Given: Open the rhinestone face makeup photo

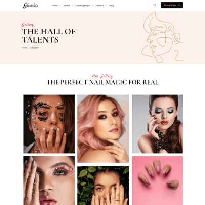Looking at the screenshot, I should pos(49,124).
